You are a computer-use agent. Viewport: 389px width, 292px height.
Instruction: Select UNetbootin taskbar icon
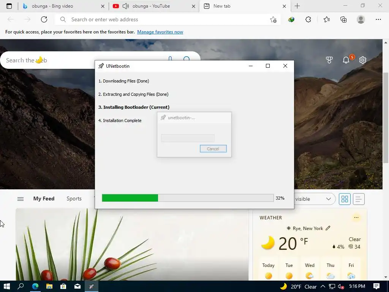pos(91,286)
